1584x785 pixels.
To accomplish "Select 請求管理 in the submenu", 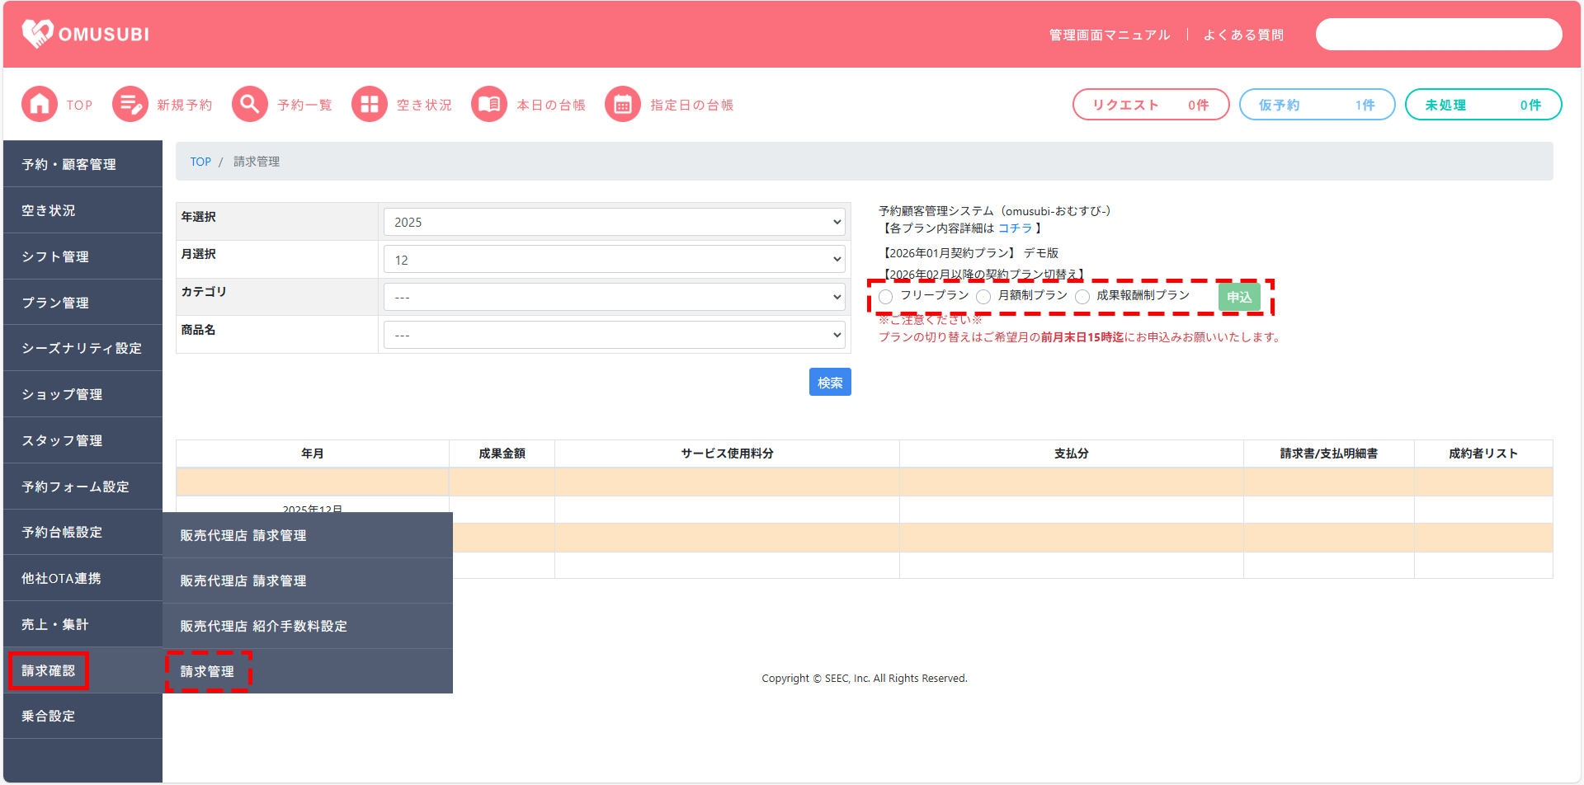I will pyautogui.click(x=208, y=671).
